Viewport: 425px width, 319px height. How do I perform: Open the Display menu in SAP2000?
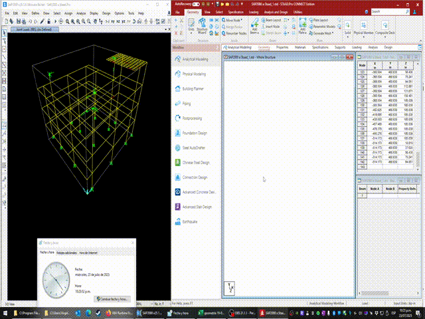(94, 13)
